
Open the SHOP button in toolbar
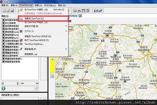coord(98,10)
